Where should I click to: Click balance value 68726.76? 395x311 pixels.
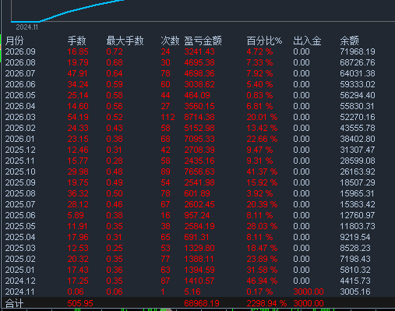pyautogui.click(x=358, y=62)
